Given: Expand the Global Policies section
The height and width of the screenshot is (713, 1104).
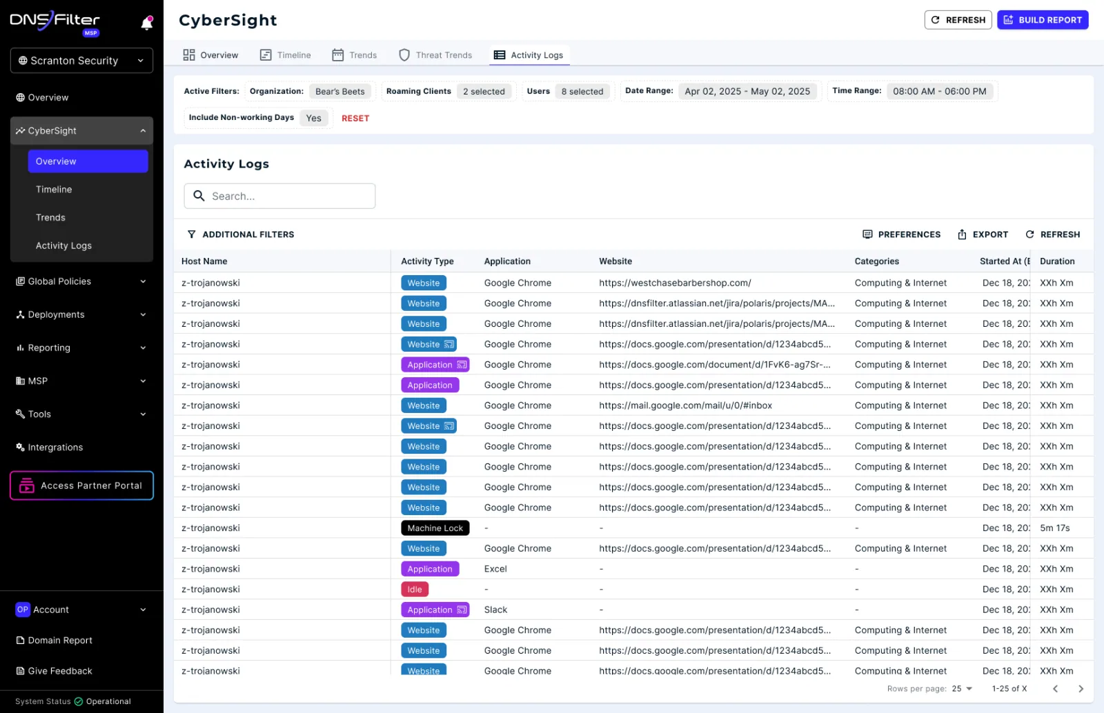Looking at the screenshot, I should 143,281.
